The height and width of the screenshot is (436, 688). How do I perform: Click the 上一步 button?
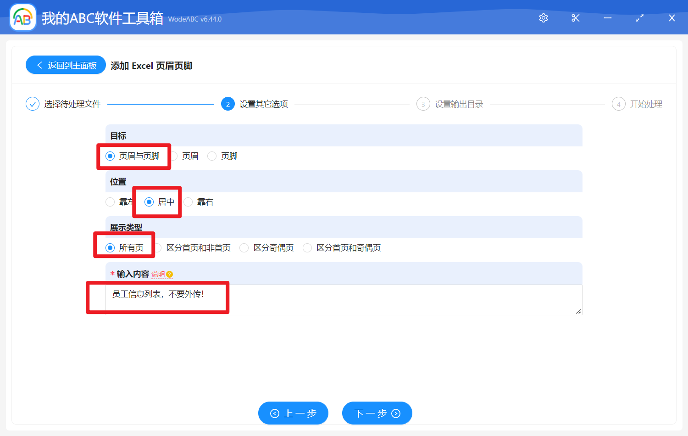(x=293, y=413)
